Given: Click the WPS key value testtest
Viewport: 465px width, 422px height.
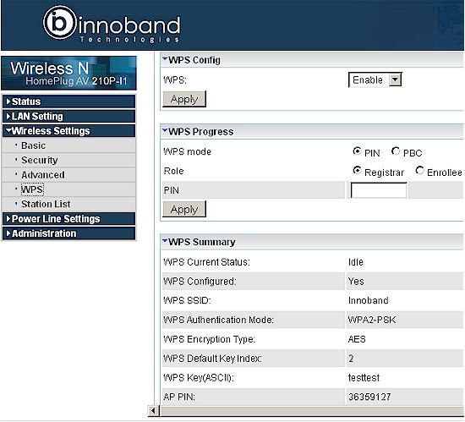Looking at the screenshot, I should (364, 377).
